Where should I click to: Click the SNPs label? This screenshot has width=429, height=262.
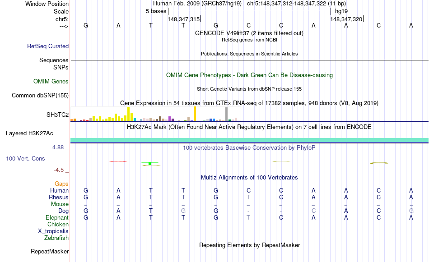click(61, 67)
